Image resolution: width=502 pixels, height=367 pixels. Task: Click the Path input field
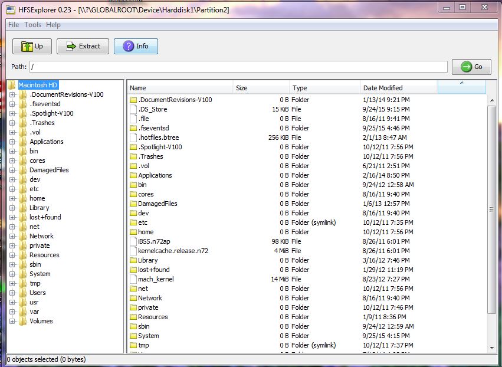[238, 67]
